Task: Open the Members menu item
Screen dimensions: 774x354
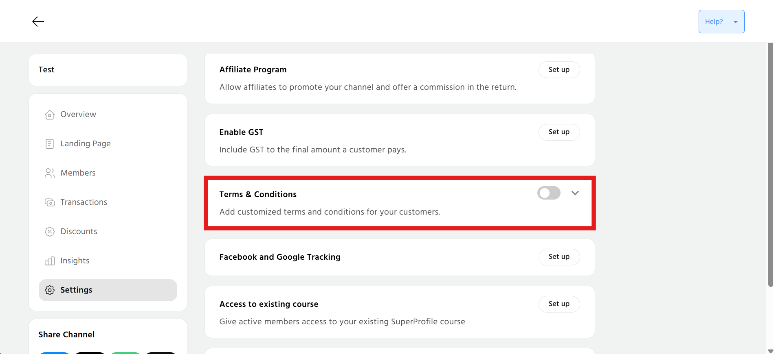Action: coord(78,173)
